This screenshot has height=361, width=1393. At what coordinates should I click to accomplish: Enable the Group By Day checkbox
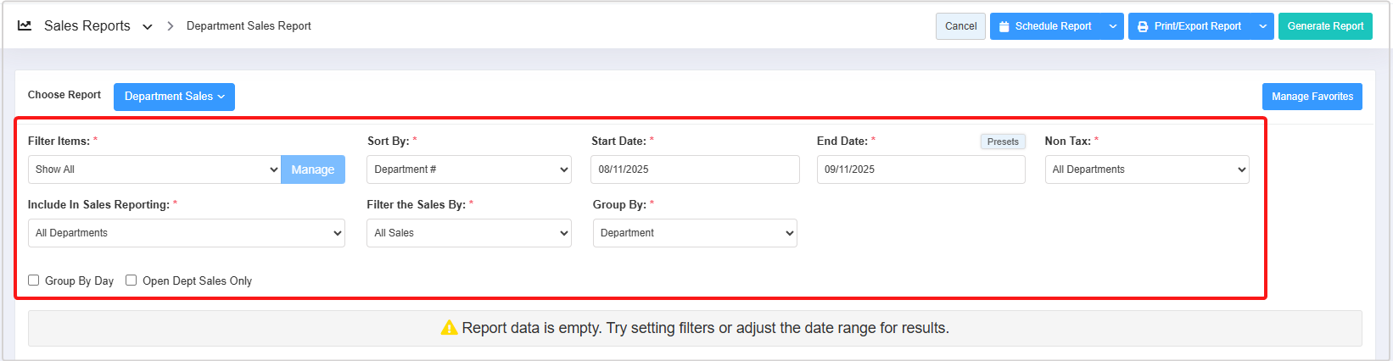(34, 280)
